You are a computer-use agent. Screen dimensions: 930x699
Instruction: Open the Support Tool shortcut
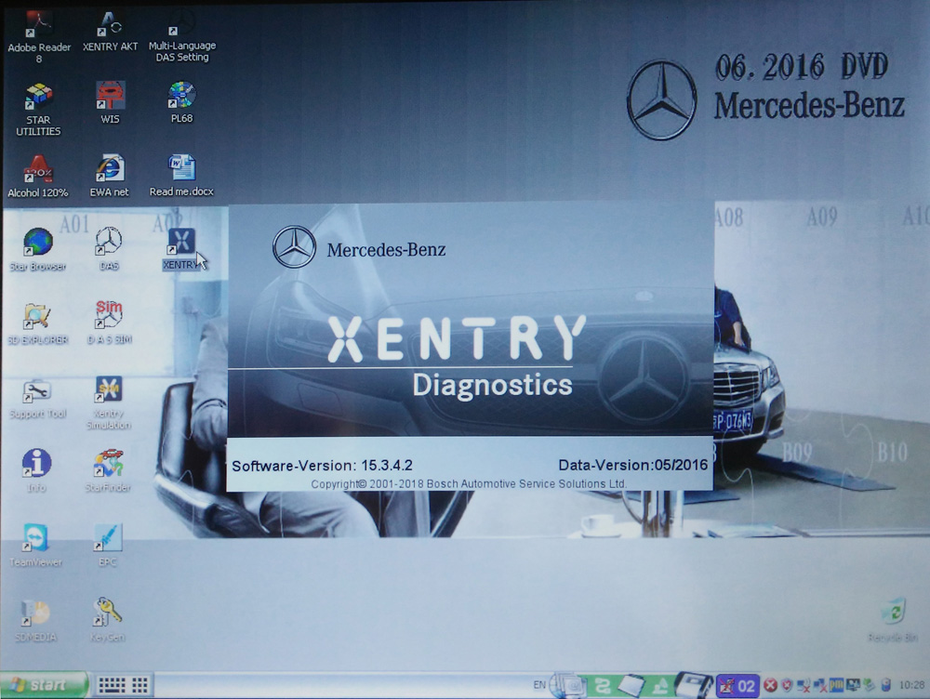(37, 399)
